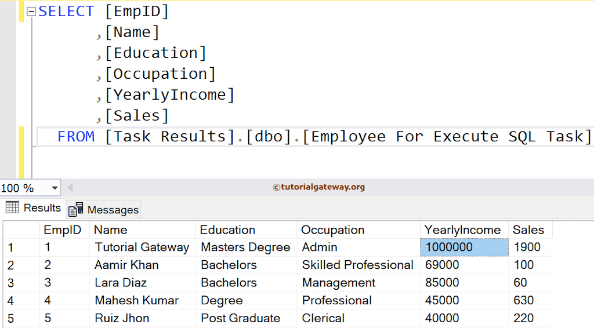Click the Occupation column header
Image resolution: width=594 pixels, height=328 pixels.
coord(332,229)
